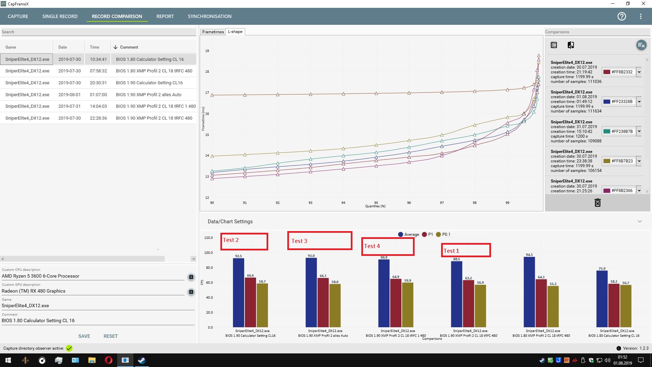Viewport: 652px width, 367px height.
Task: Click the list view icon in Comparisons
Action: coord(554,45)
